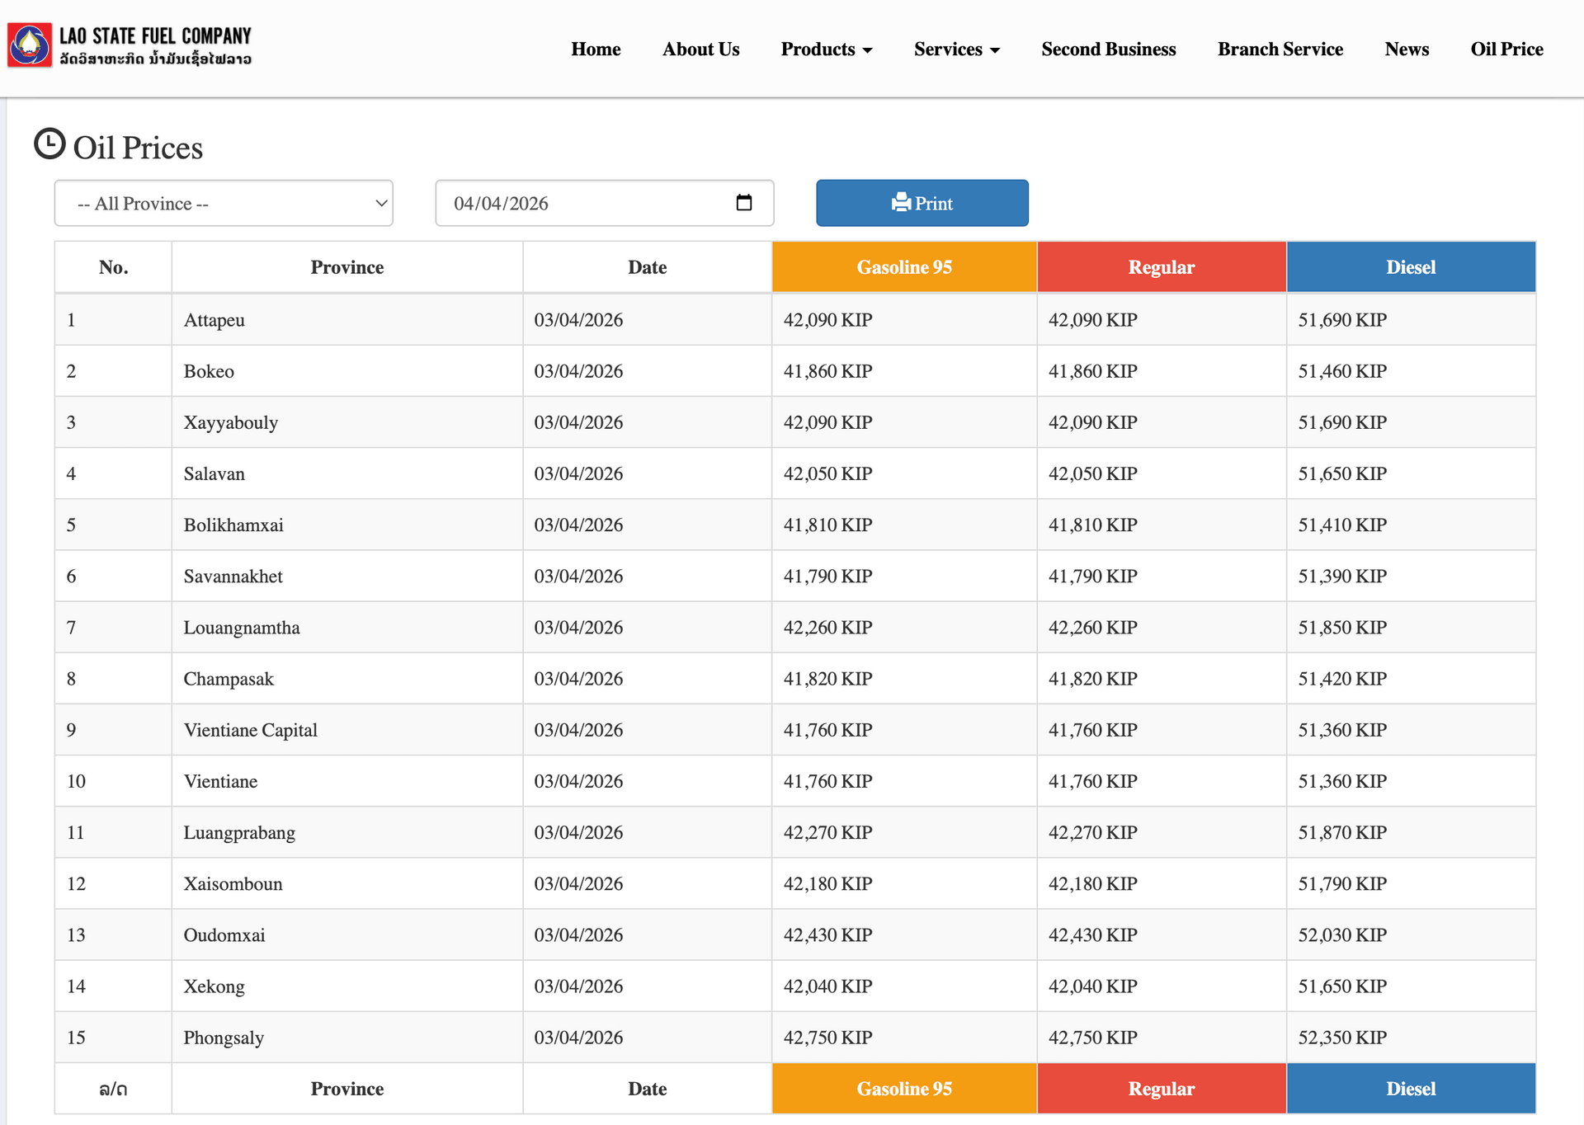
Task: Click the Lao State Fuel Company logo
Action: [130, 45]
